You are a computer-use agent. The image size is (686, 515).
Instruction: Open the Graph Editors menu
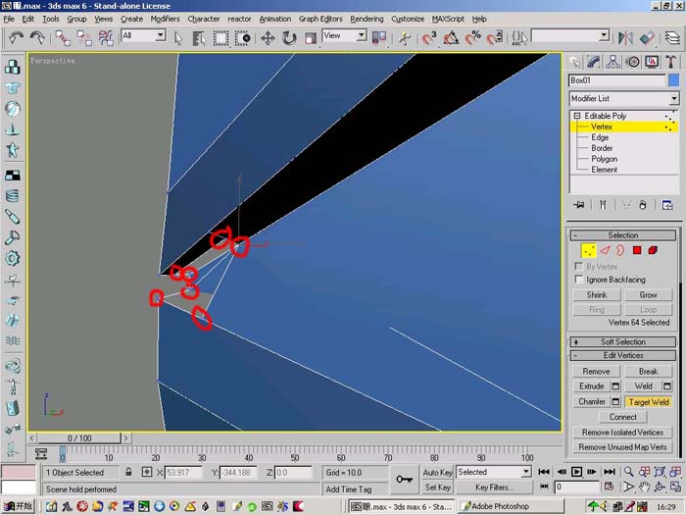(320, 19)
